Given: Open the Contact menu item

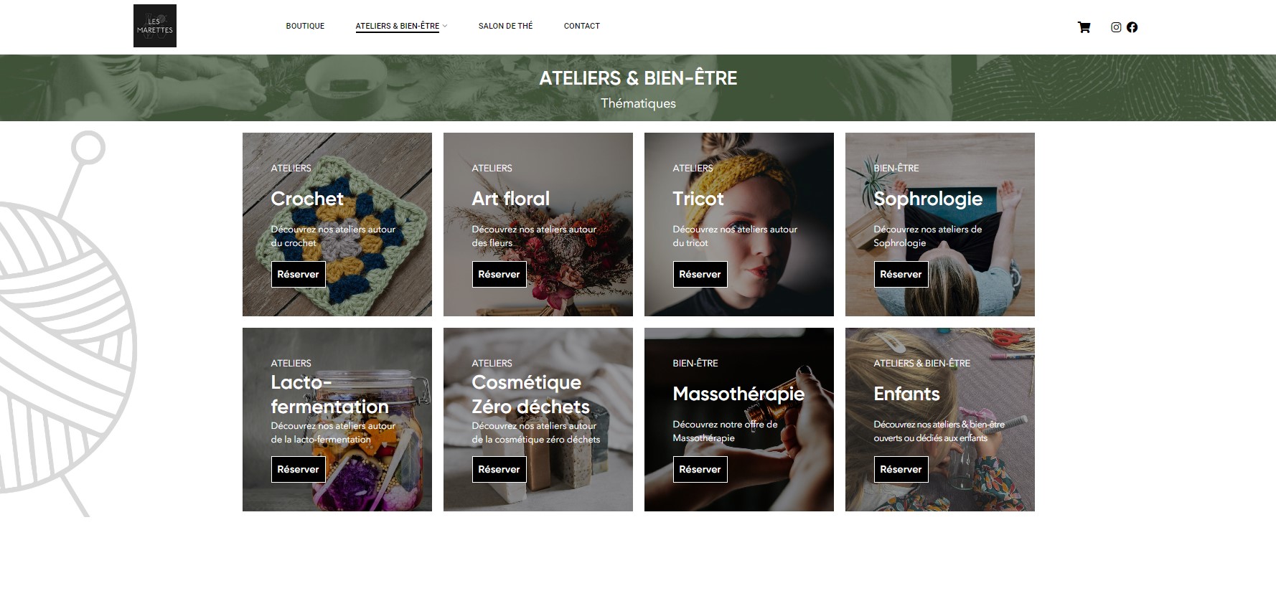Looking at the screenshot, I should (x=581, y=26).
